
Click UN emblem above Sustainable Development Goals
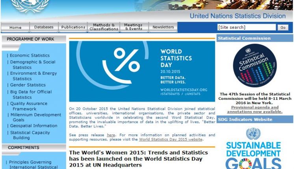tap(253, 134)
